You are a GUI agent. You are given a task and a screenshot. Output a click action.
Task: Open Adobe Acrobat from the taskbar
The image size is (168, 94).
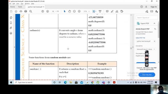coord(114,83)
